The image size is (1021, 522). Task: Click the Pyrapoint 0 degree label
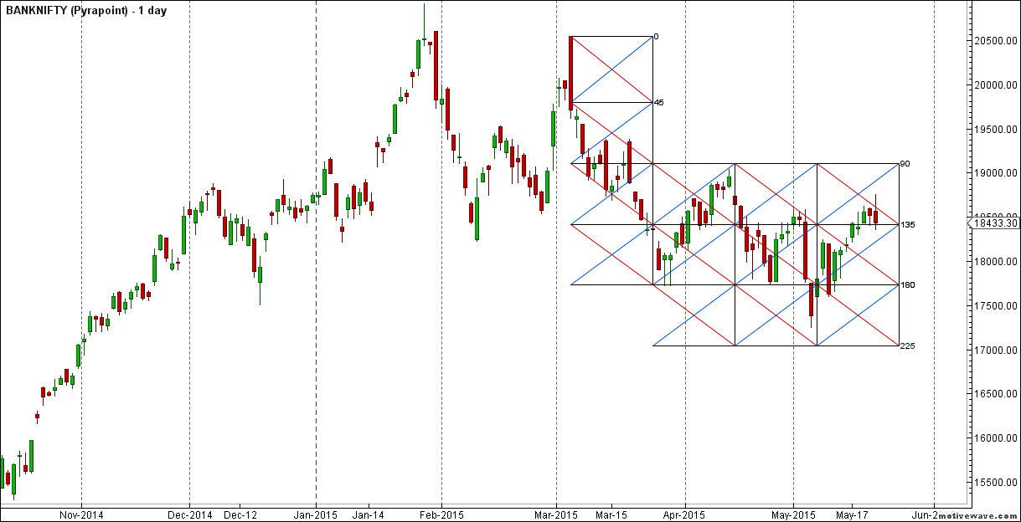pyautogui.click(x=656, y=37)
